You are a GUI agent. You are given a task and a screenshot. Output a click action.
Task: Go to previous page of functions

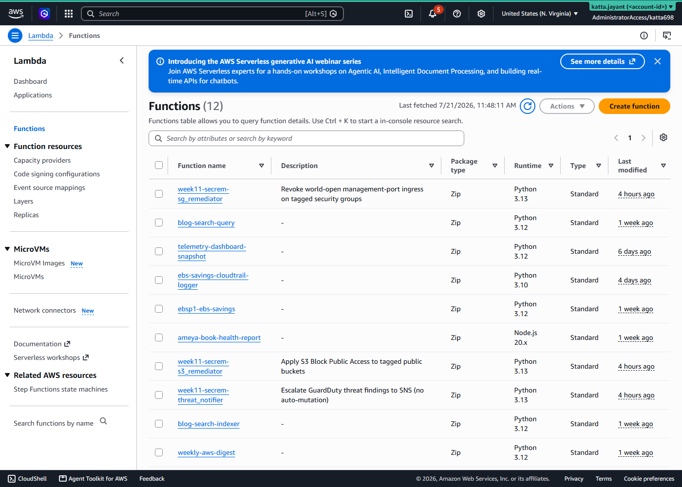tap(616, 138)
